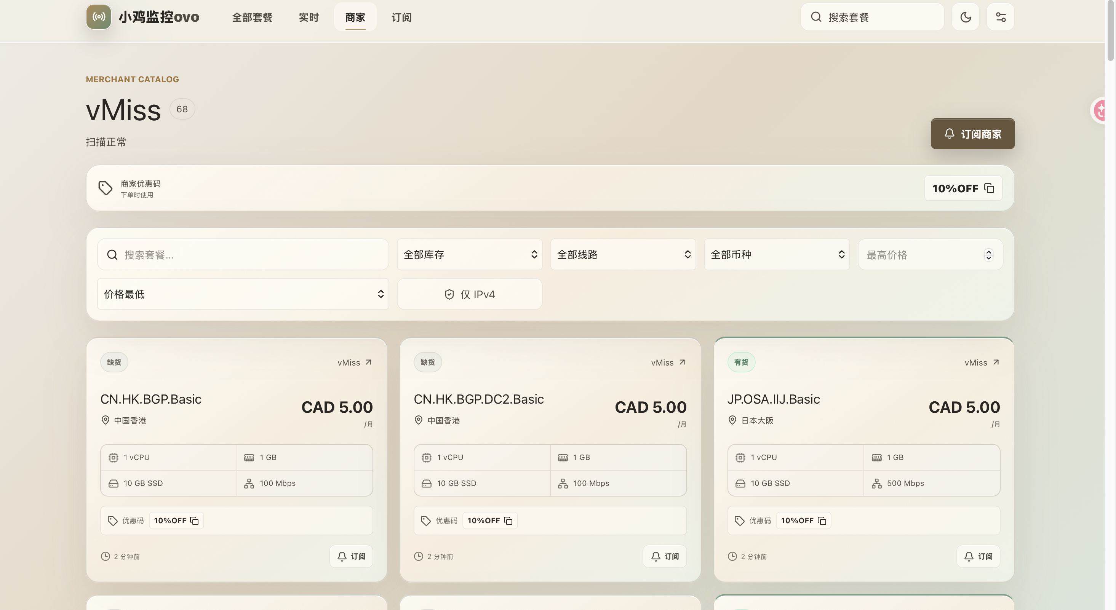
Task: Copy coupon on JP.OSA.IIJ.Basic card
Action: pyautogui.click(x=803, y=520)
